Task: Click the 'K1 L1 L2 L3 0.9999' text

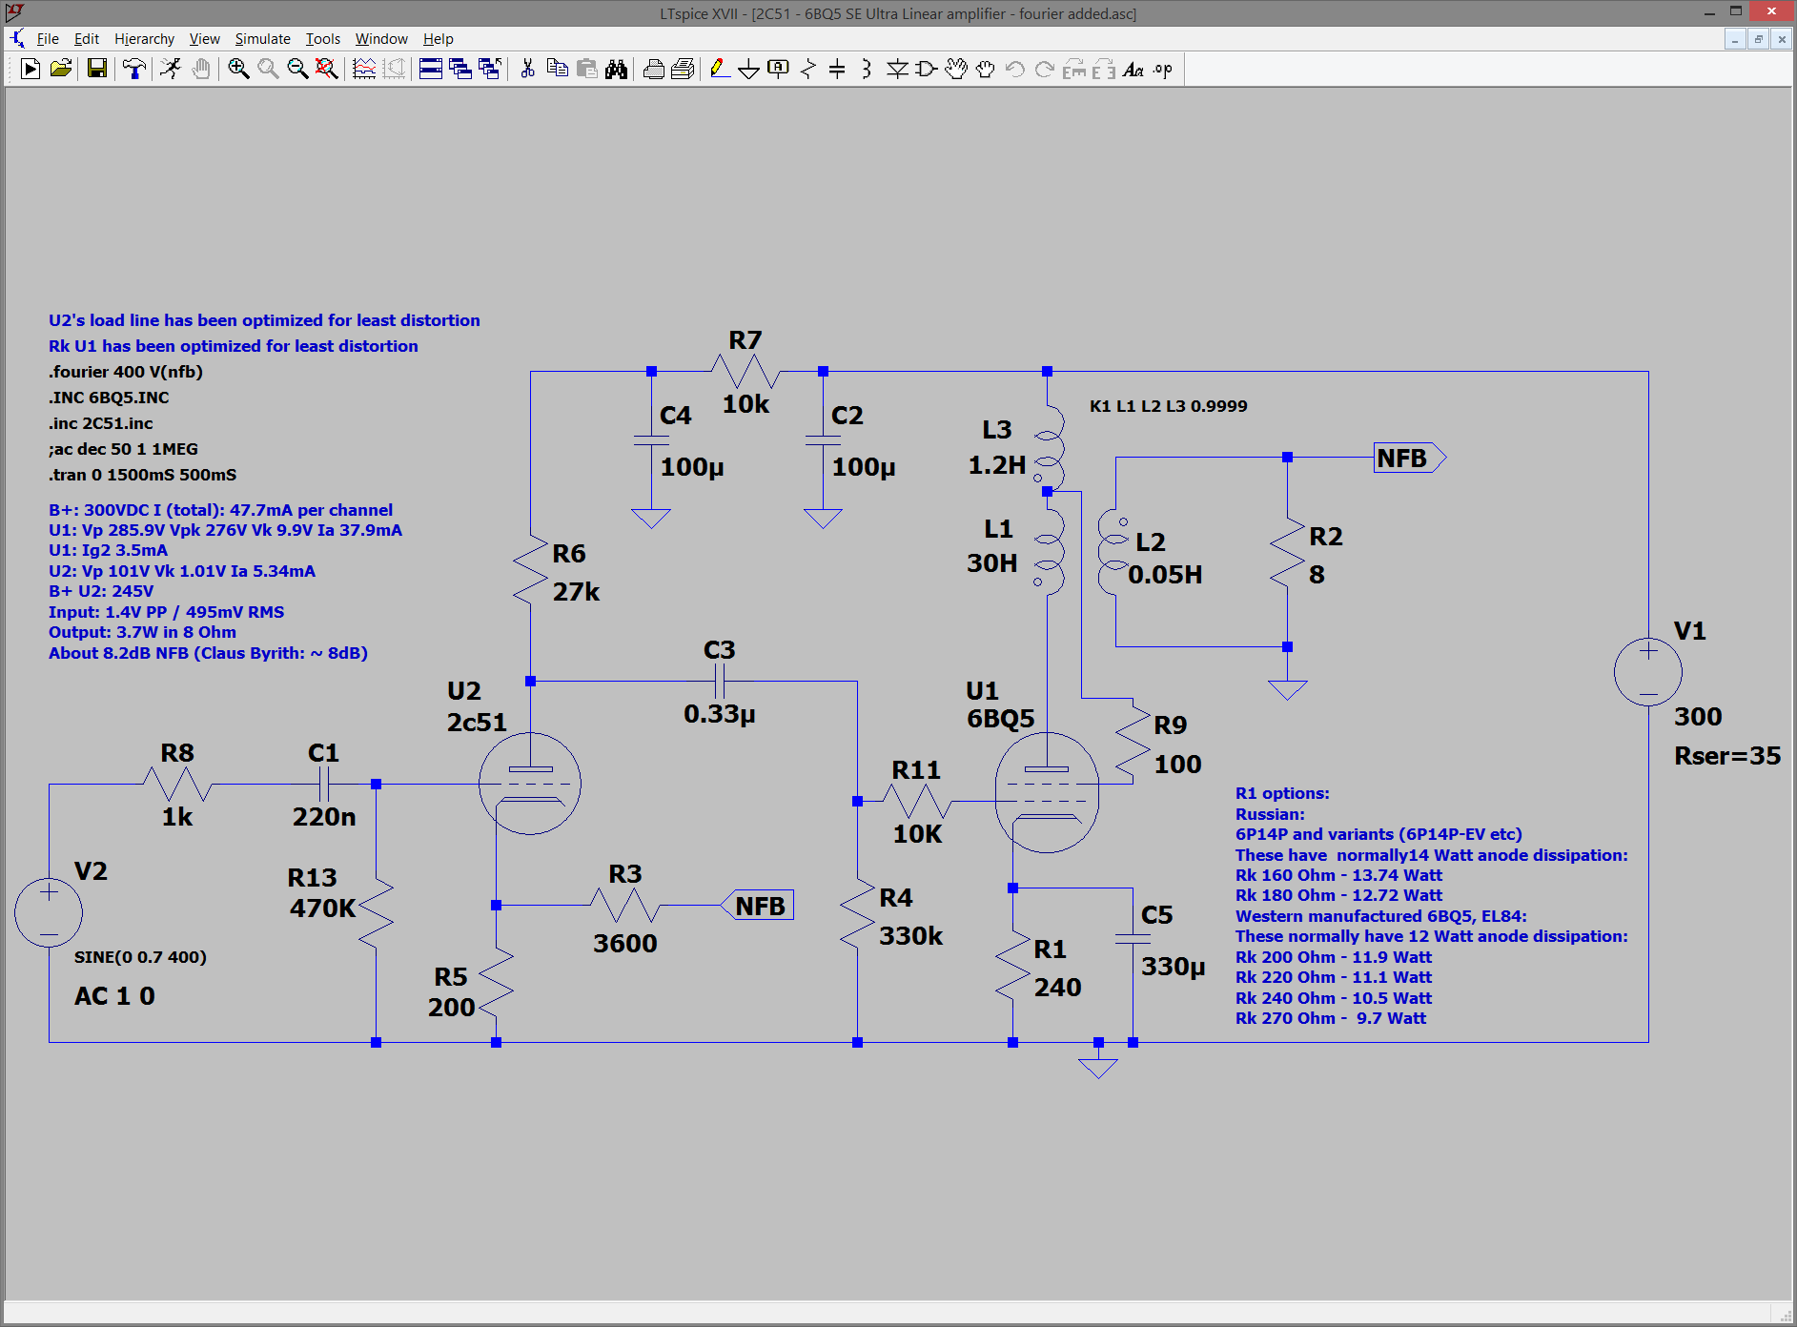Action: point(1169,406)
